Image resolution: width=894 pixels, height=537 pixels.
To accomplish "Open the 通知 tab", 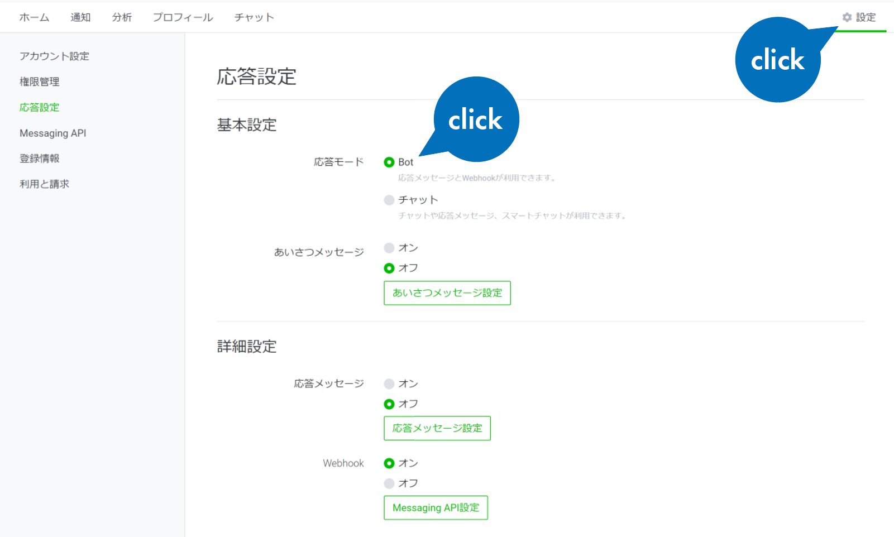I will [x=80, y=17].
